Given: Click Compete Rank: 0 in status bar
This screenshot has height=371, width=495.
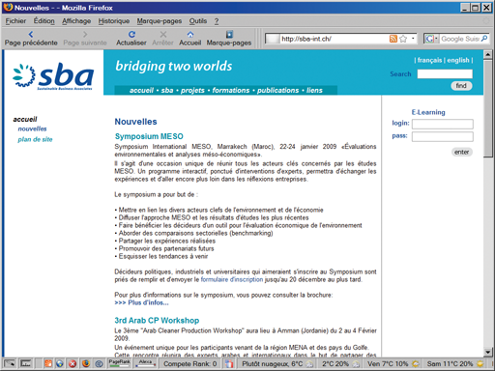Looking at the screenshot, I should point(190,364).
